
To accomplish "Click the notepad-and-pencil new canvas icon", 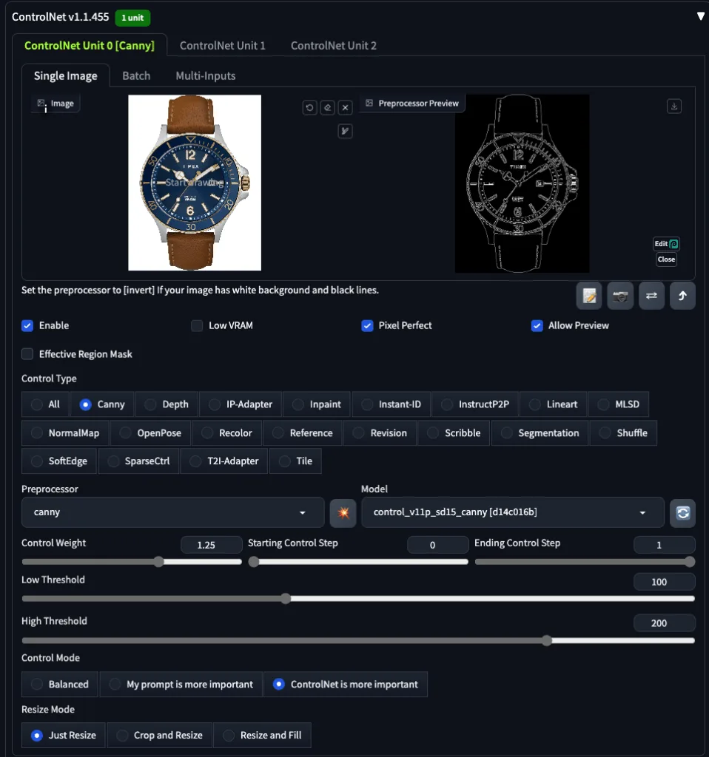I will [589, 296].
